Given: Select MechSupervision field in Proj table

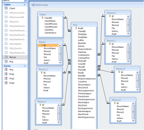Looking at the screenshot, I should tap(86, 117).
